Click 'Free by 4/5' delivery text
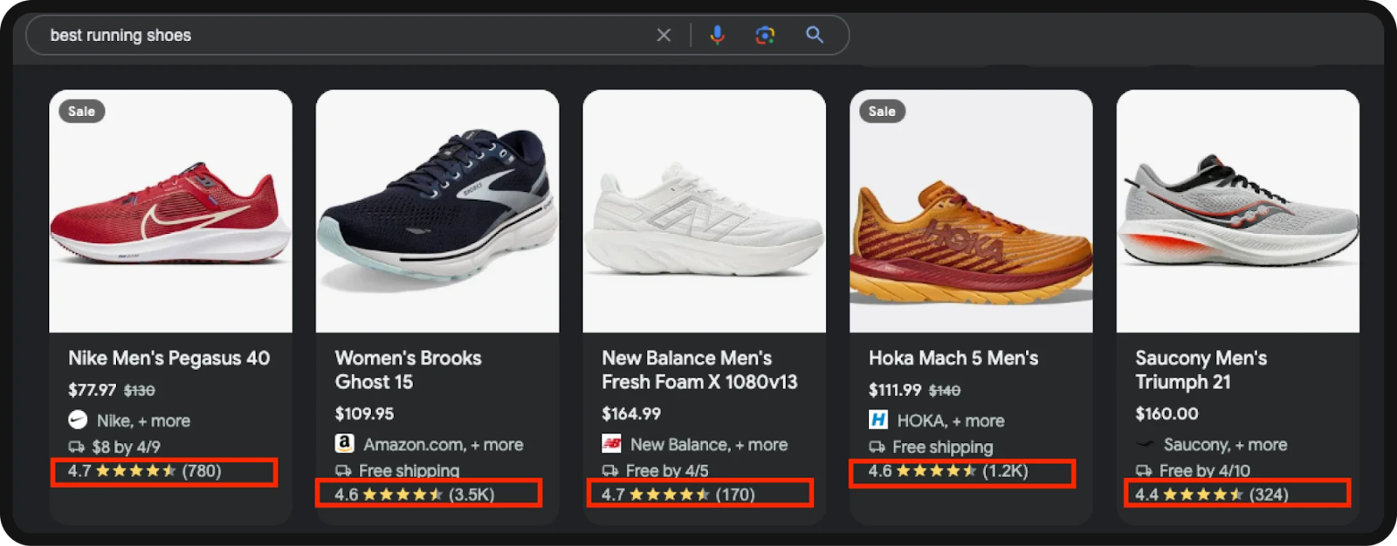Viewport: 1397px width, 546px height. point(667,471)
